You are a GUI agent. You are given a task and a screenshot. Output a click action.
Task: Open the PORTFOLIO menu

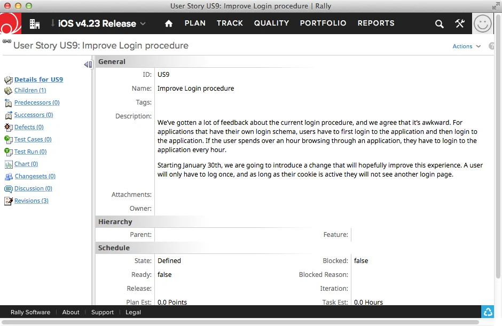point(323,23)
